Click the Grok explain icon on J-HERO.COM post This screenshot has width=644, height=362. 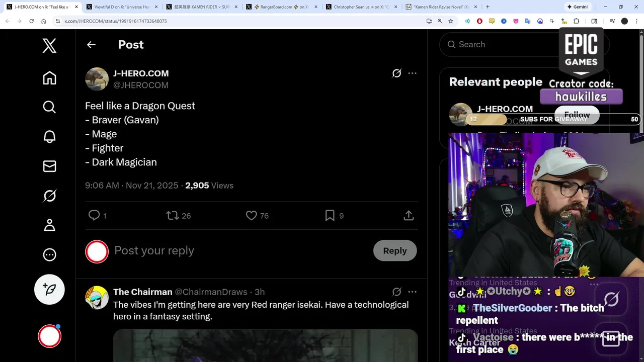pos(396,73)
